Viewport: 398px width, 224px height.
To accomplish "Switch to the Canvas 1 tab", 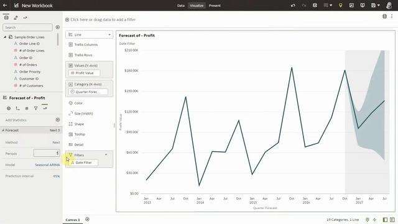I will point(73,220).
